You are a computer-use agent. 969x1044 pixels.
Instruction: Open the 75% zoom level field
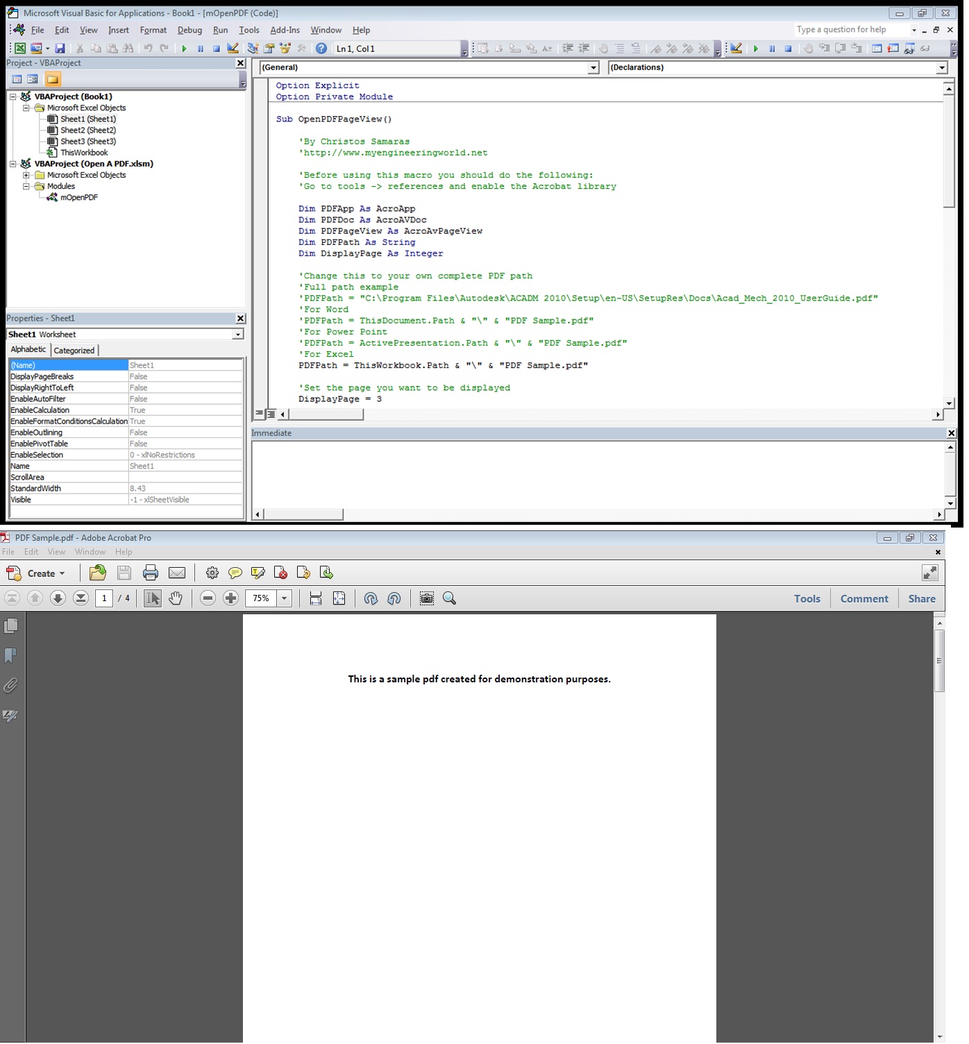(x=262, y=598)
